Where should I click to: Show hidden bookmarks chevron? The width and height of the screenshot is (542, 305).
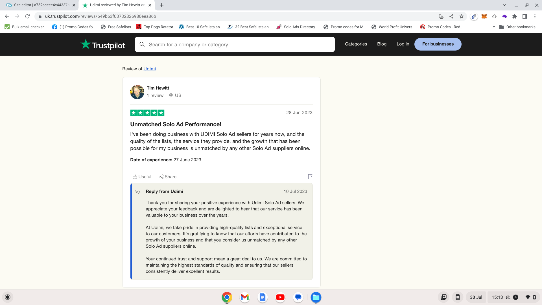pos(494,27)
